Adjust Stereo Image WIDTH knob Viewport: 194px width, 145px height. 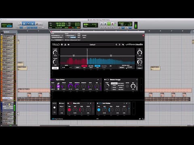(x=107, y=86)
